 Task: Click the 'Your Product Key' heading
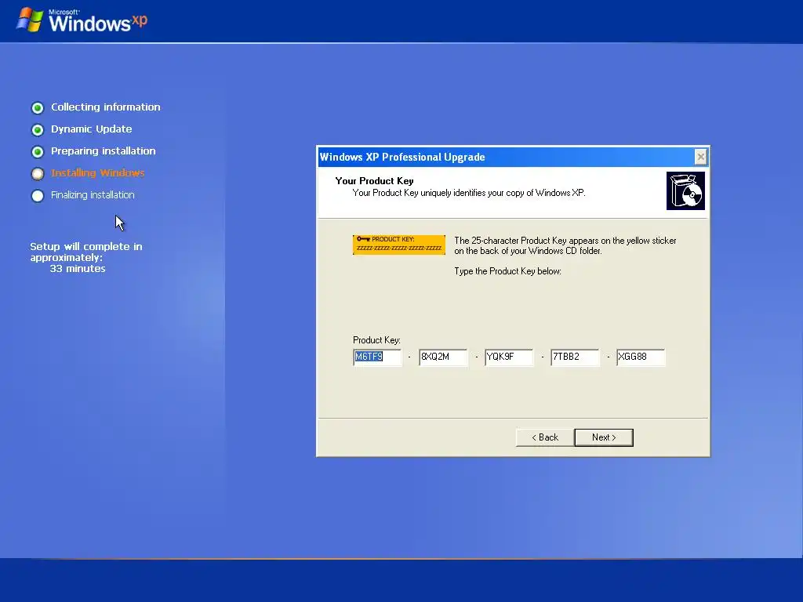coord(374,181)
